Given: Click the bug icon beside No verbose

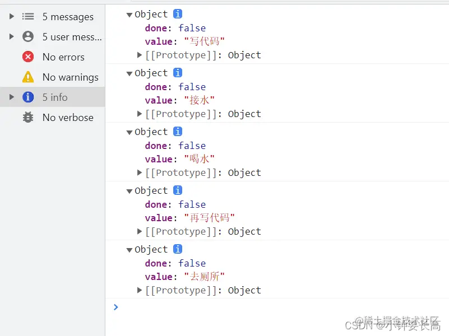Looking at the screenshot, I should 28,117.
